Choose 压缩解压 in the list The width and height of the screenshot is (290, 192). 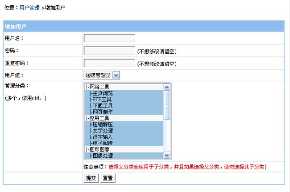101,124
